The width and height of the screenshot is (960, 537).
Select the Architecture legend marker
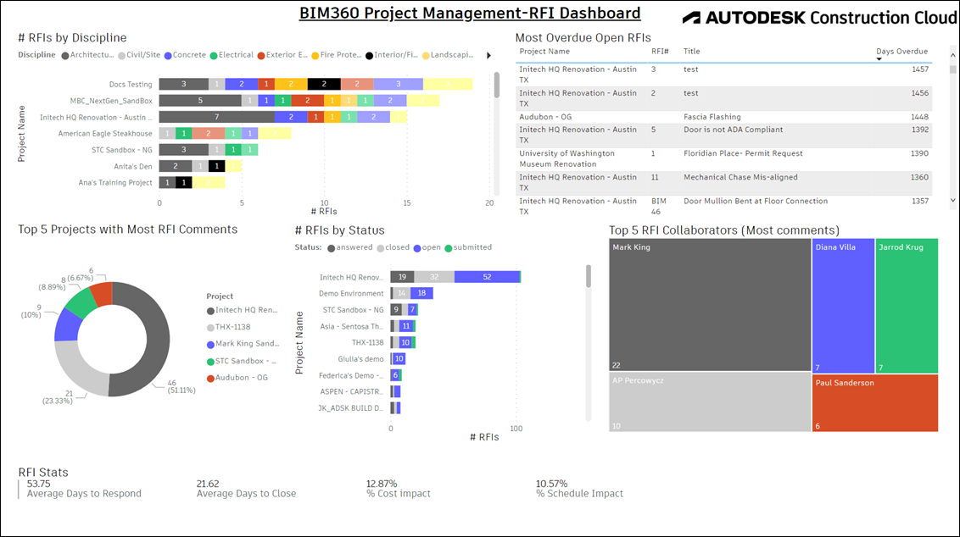pos(65,56)
